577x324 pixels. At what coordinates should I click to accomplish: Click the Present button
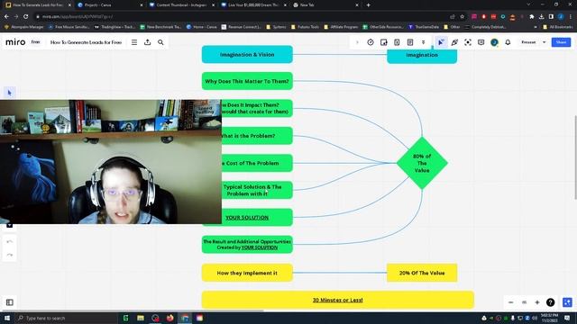coord(528,42)
